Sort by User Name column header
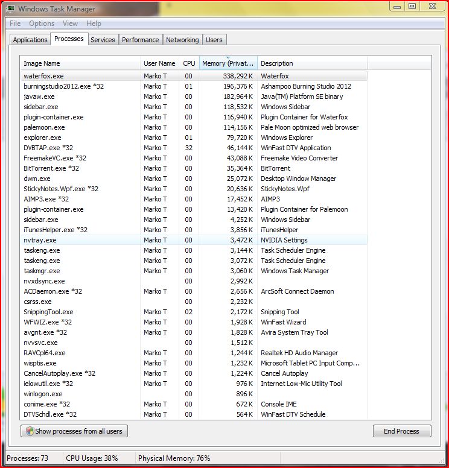The height and width of the screenshot is (468, 449). [x=159, y=63]
